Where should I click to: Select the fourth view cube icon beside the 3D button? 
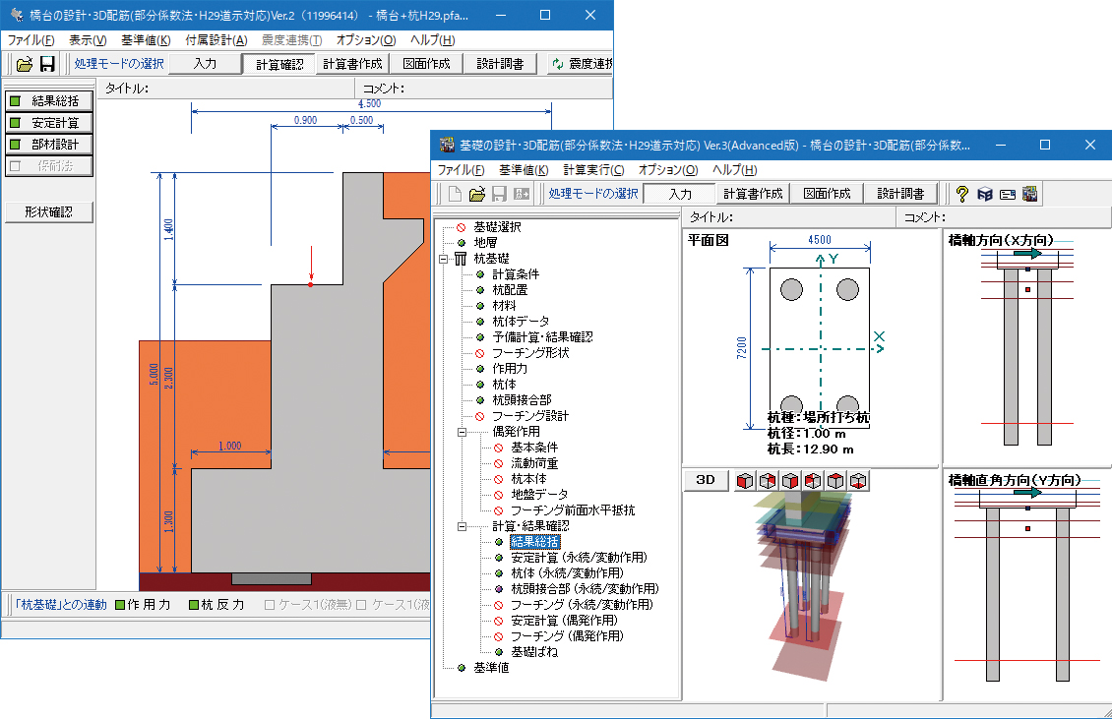[813, 481]
